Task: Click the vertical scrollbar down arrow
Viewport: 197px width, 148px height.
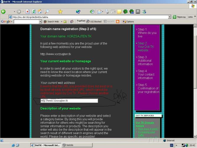Action: click(x=195, y=136)
